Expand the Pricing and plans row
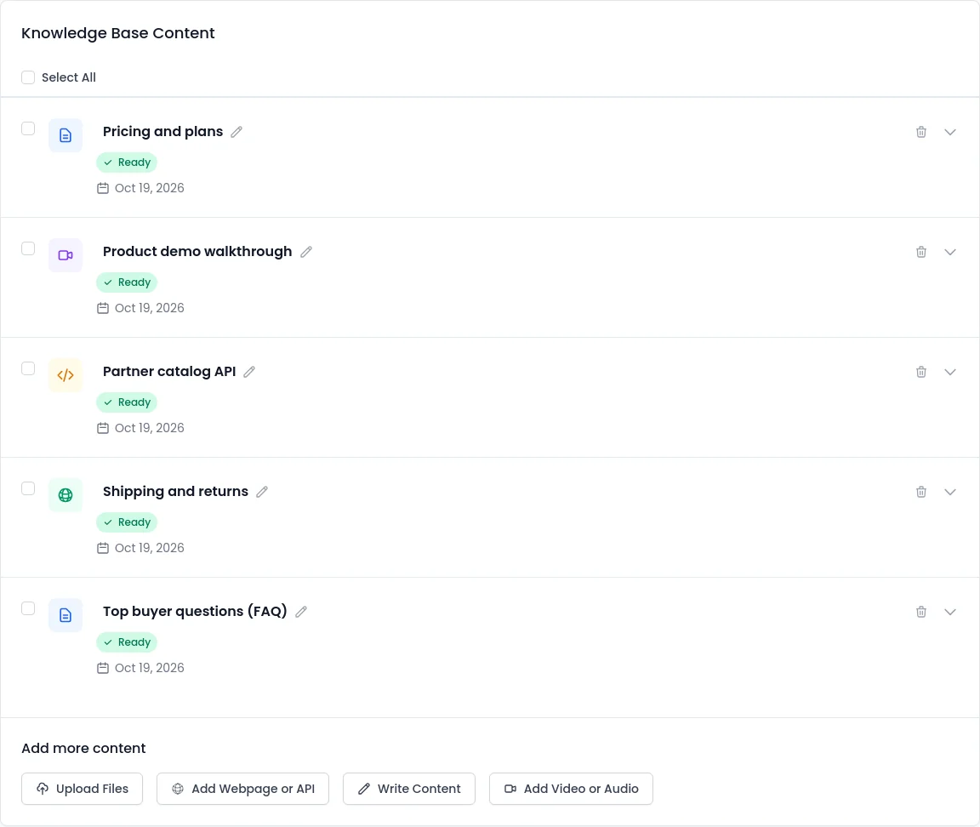980x827 pixels. (950, 132)
